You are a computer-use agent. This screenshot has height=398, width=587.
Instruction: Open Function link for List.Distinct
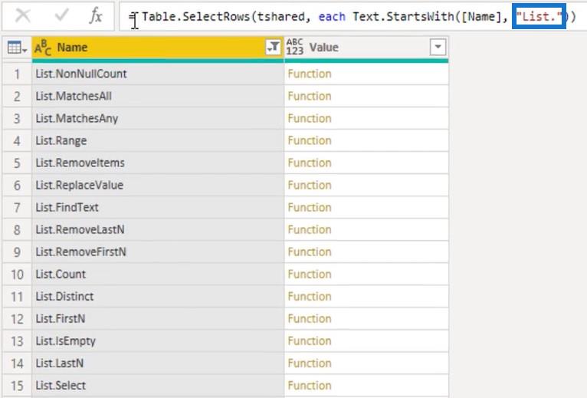pos(310,297)
